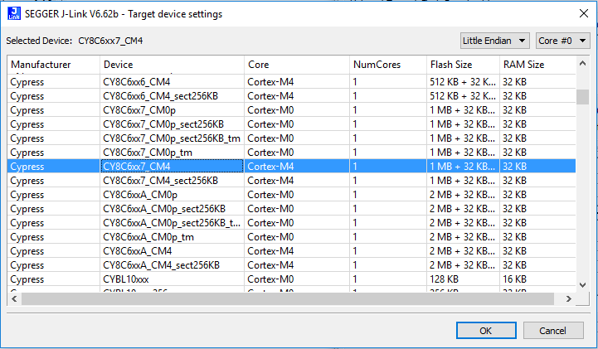Click flash size in CY8C6xx6_CM4_sect256KB row
This screenshot has width=598, height=349.
coord(462,96)
